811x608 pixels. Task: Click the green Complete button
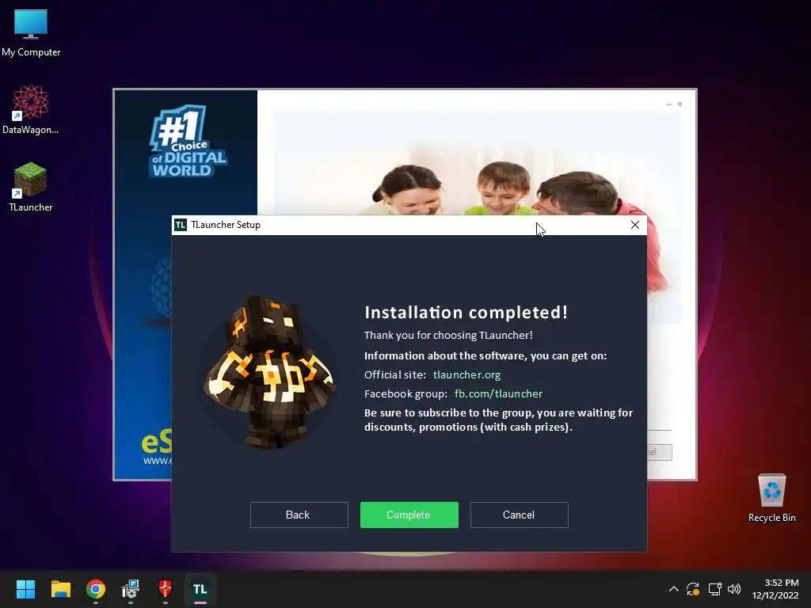point(409,515)
